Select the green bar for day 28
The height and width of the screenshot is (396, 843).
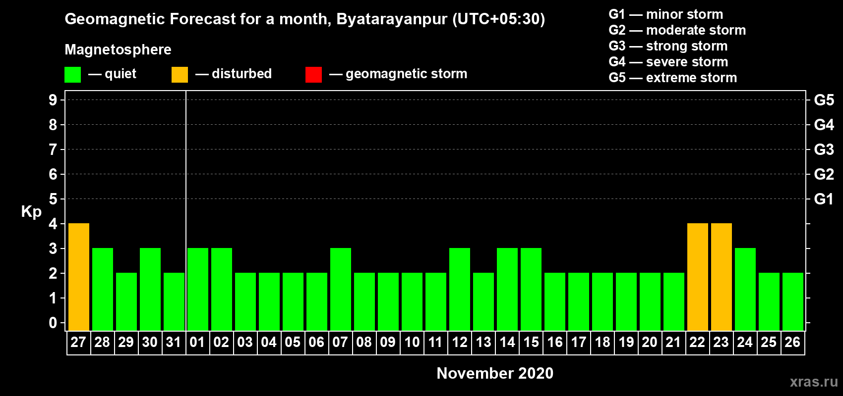coord(103,289)
